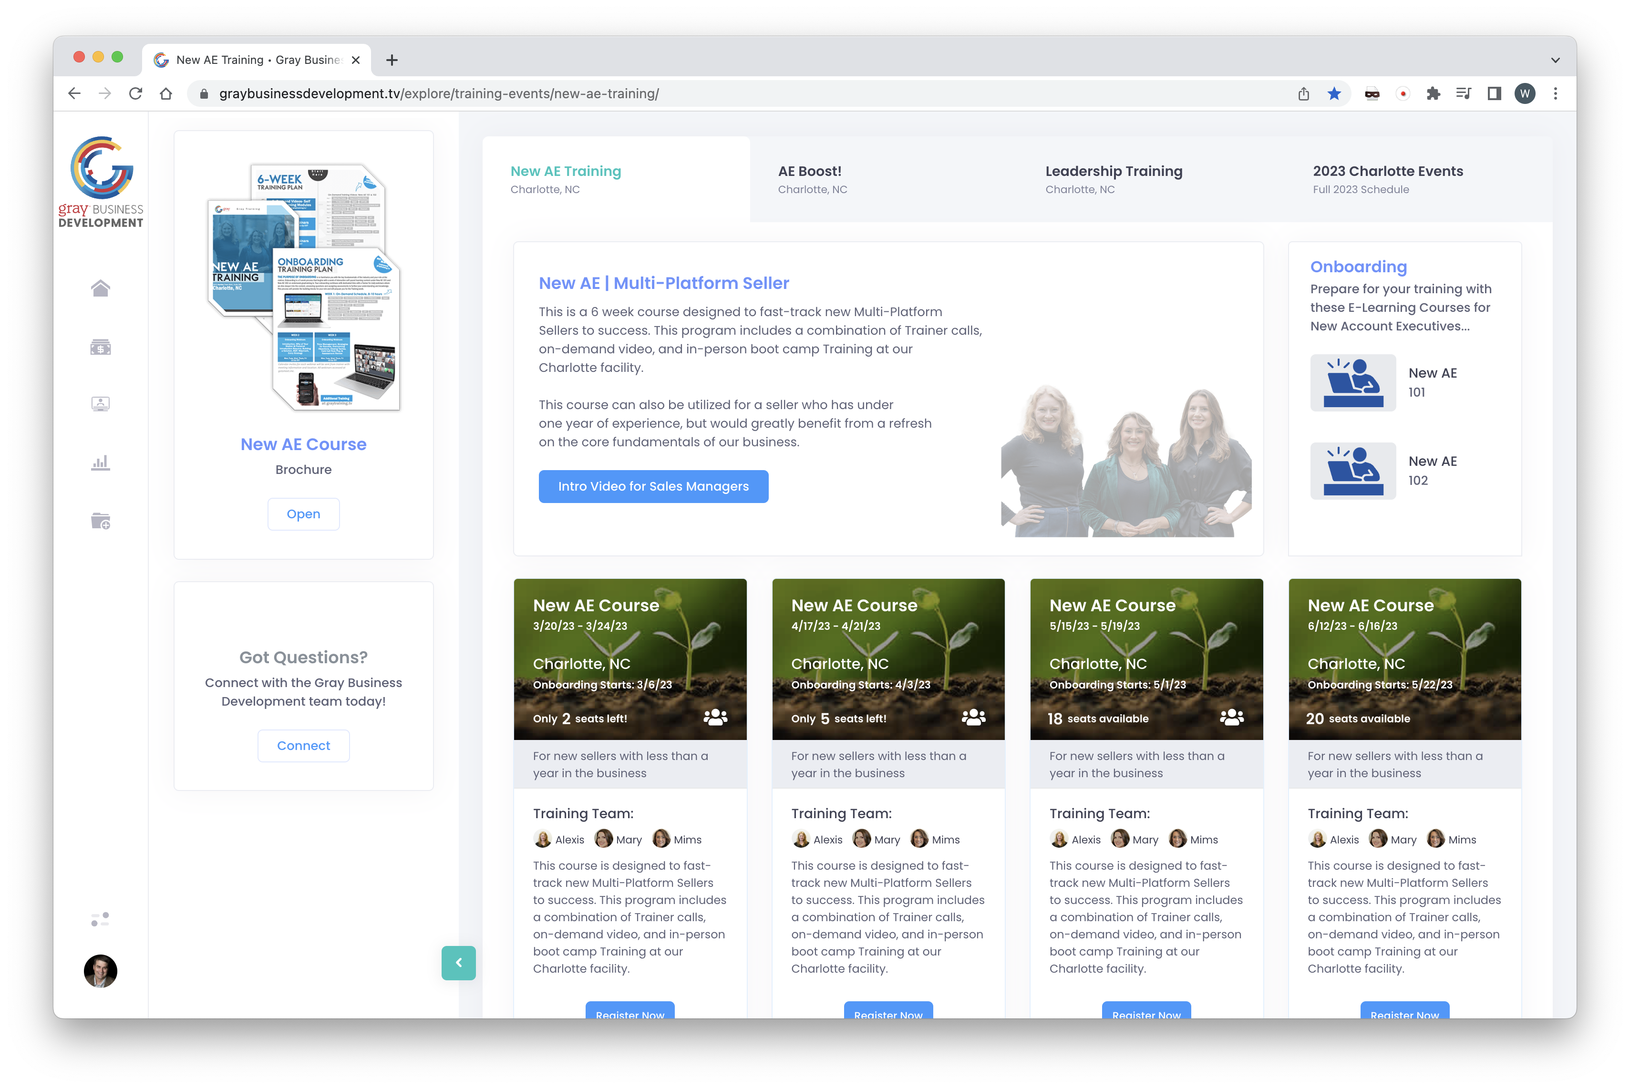The height and width of the screenshot is (1089, 1630).
Task: Open the 2023 Charlotte Events tab
Action: click(x=1419, y=179)
